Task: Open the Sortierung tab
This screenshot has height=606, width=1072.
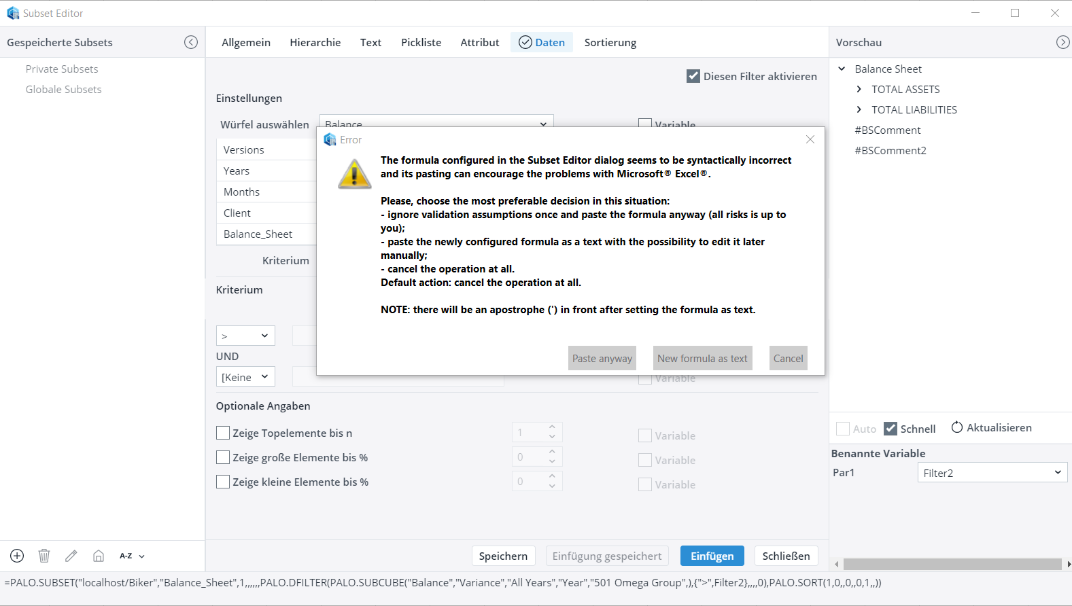Action: [x=610, y=42]
